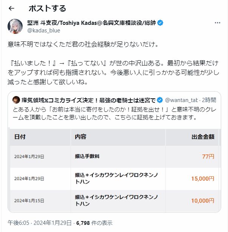Click the 10,000円 transfer amount
Viewport: 228px width, 232px height.
tap(203, 200)
